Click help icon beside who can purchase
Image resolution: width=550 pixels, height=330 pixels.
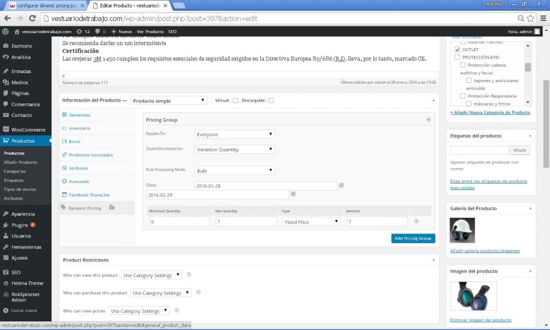click(198, 292)
